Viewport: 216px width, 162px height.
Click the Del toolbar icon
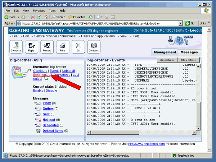click(78, 47)
